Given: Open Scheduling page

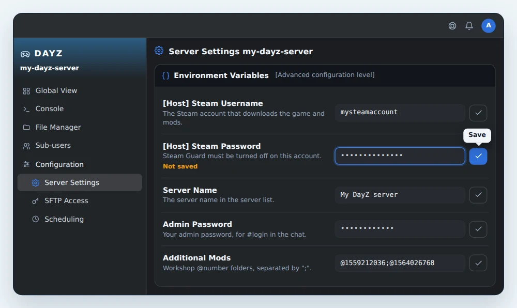Looking at the screenshot, I should (x=80, y=219).
